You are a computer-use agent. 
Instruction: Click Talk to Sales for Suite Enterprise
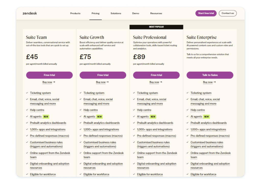(x=210, y=75)
